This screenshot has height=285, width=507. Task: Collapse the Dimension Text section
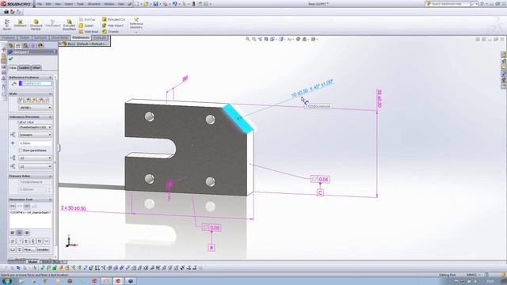click(50, 199)
